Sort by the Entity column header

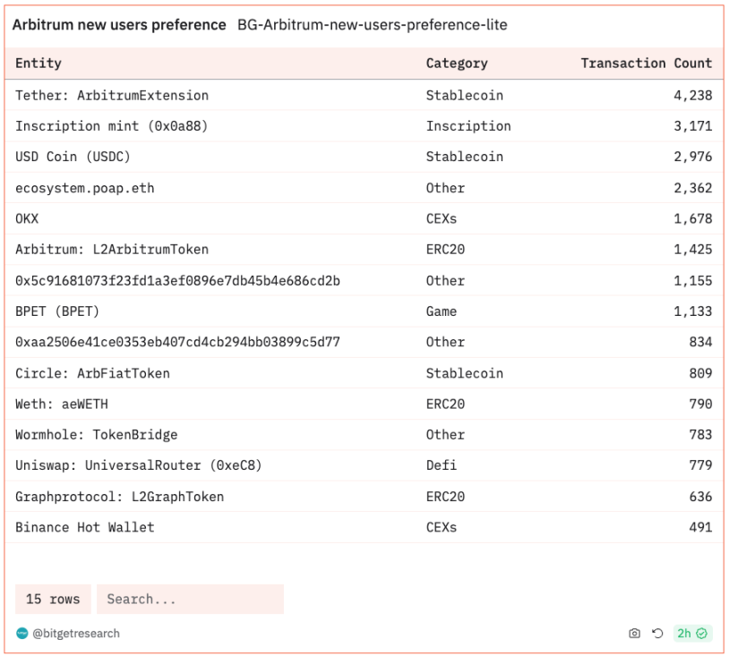pos(39,64)
